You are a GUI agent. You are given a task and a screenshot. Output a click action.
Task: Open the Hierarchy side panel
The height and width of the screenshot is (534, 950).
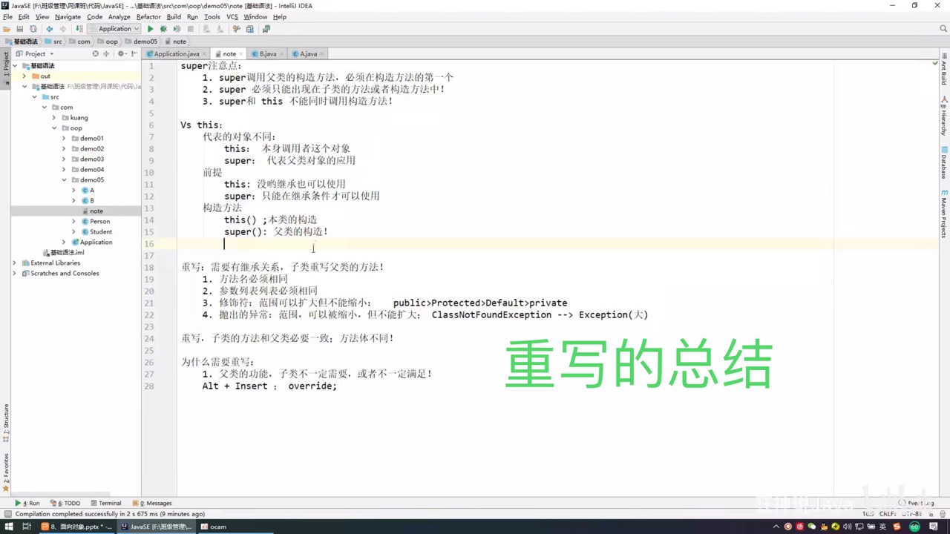[x=944, y=108]
